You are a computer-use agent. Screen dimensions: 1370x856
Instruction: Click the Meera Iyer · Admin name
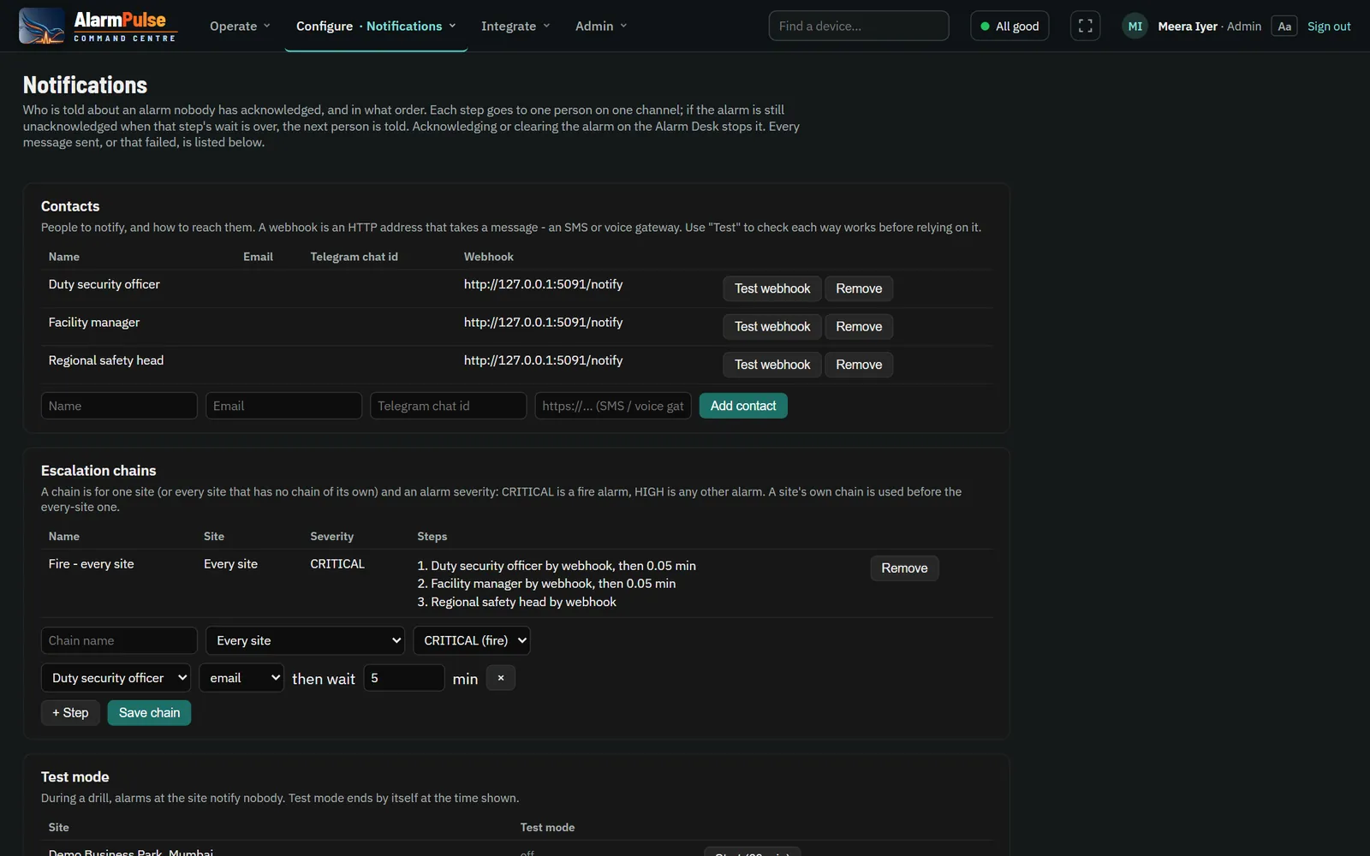(1209, 27)
